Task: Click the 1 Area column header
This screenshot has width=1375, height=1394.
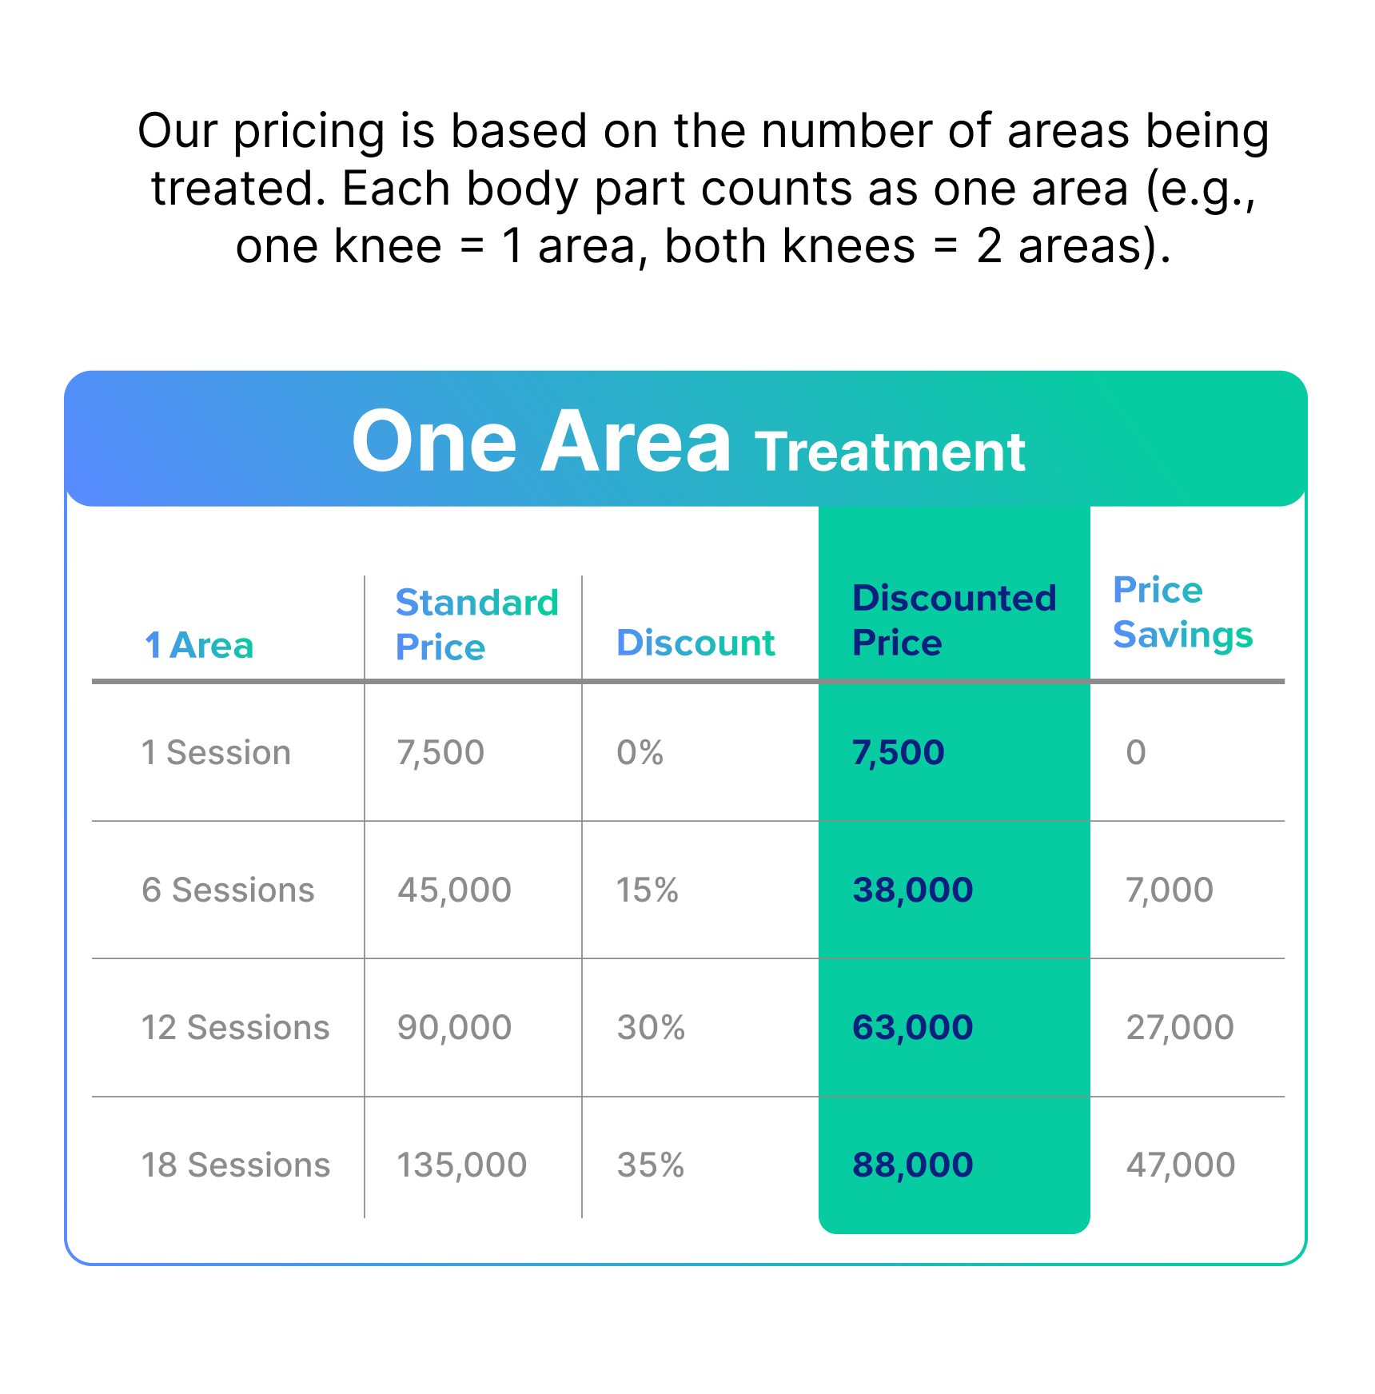Action: 199,645
